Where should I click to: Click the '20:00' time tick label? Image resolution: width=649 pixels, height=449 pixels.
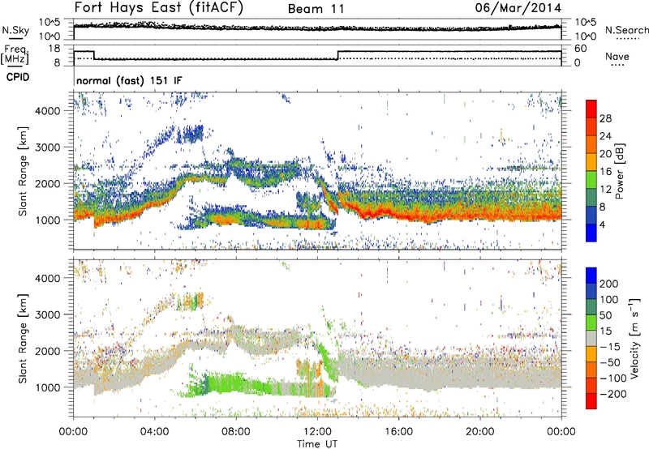click(479, 432)
